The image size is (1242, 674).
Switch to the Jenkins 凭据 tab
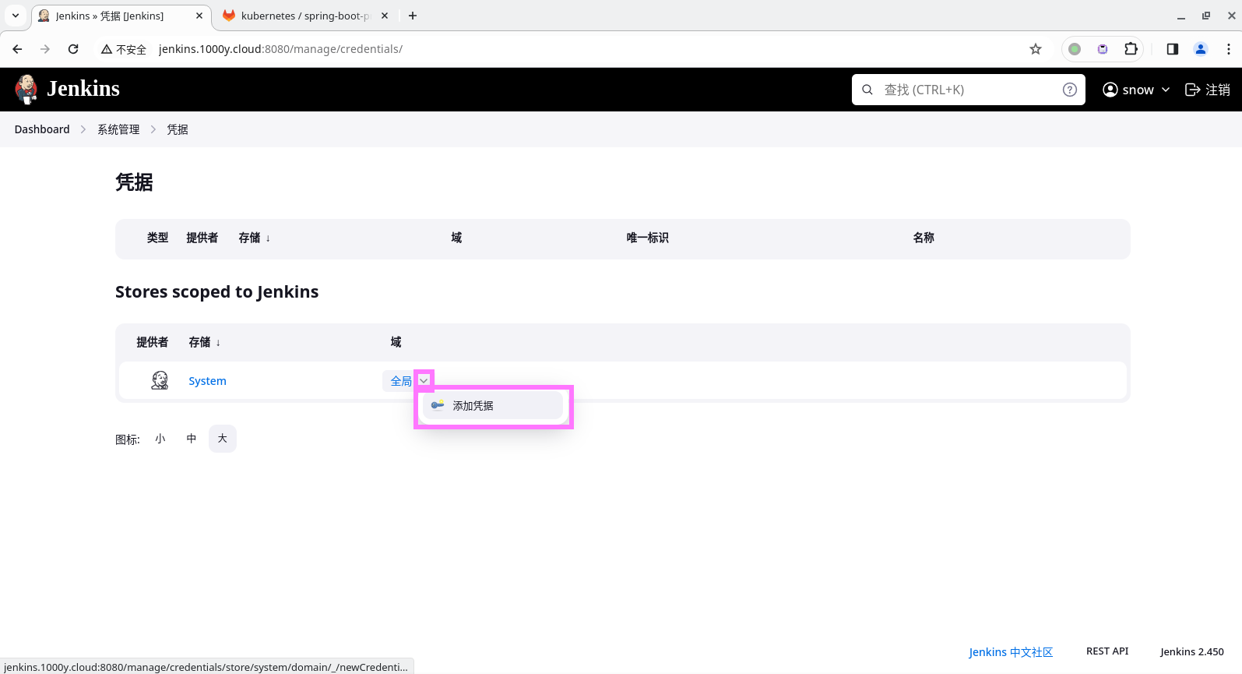click(x=121, y=16)
